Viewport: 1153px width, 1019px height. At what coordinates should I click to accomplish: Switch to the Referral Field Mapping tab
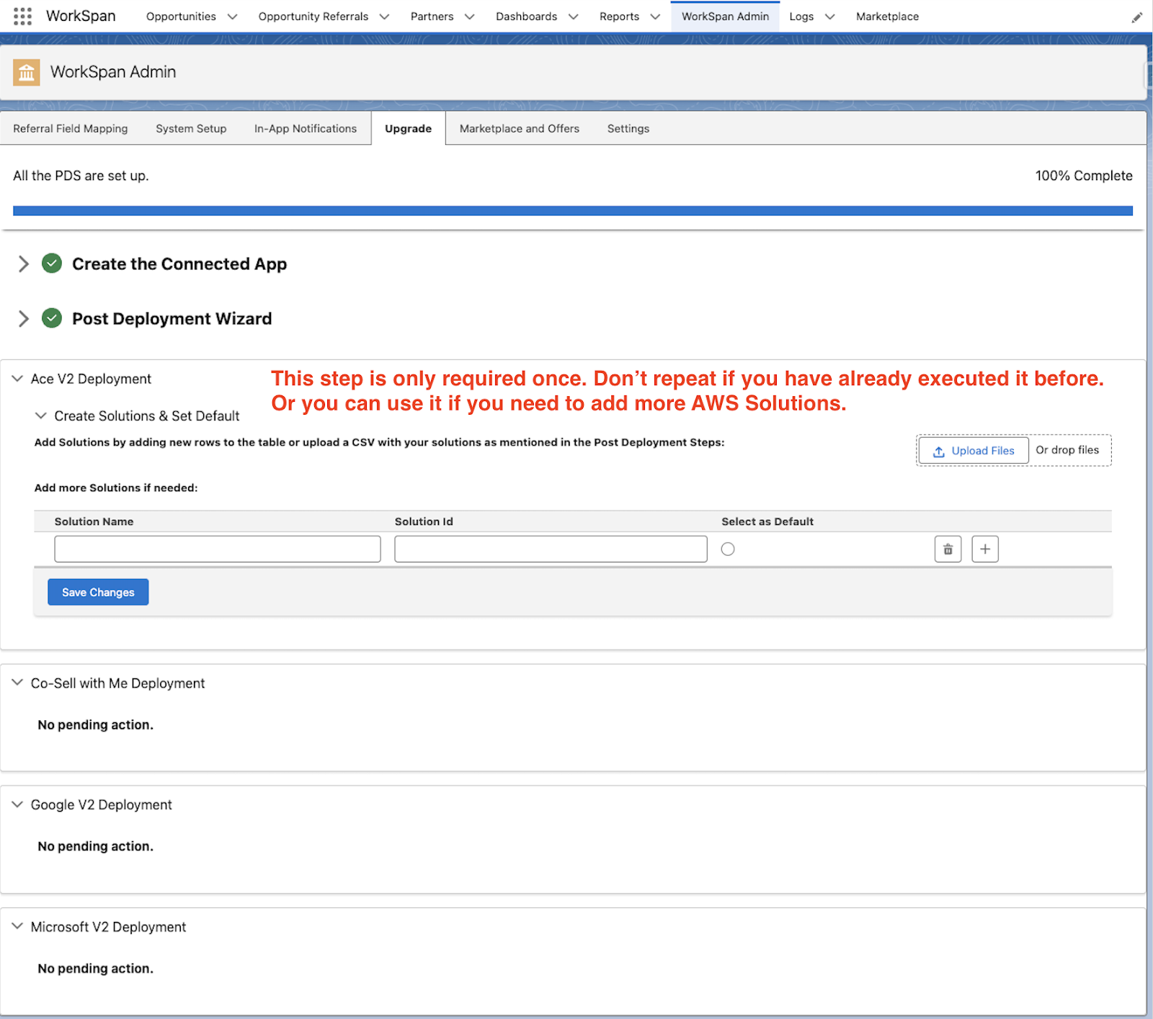pos(70,128)
